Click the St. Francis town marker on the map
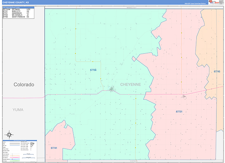Image resolution: width=225 pixels, height=163 pixels. click(112, 89)
